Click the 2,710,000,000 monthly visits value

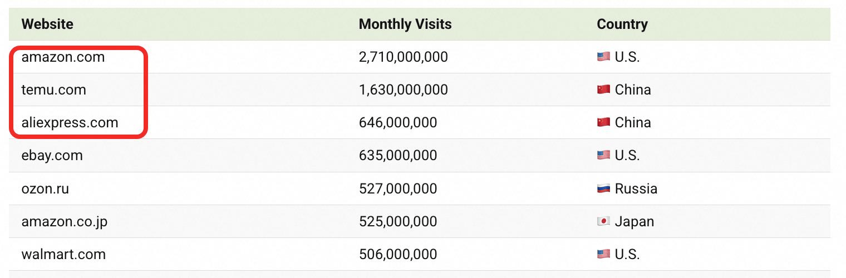point(404,57)
